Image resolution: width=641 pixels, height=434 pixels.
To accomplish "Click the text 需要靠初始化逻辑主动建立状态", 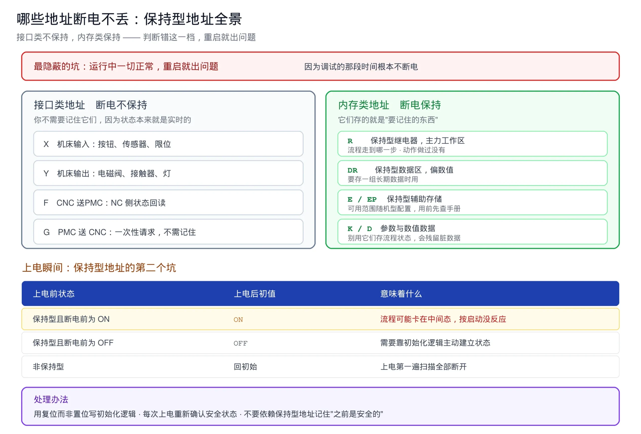I will [435, 343].
